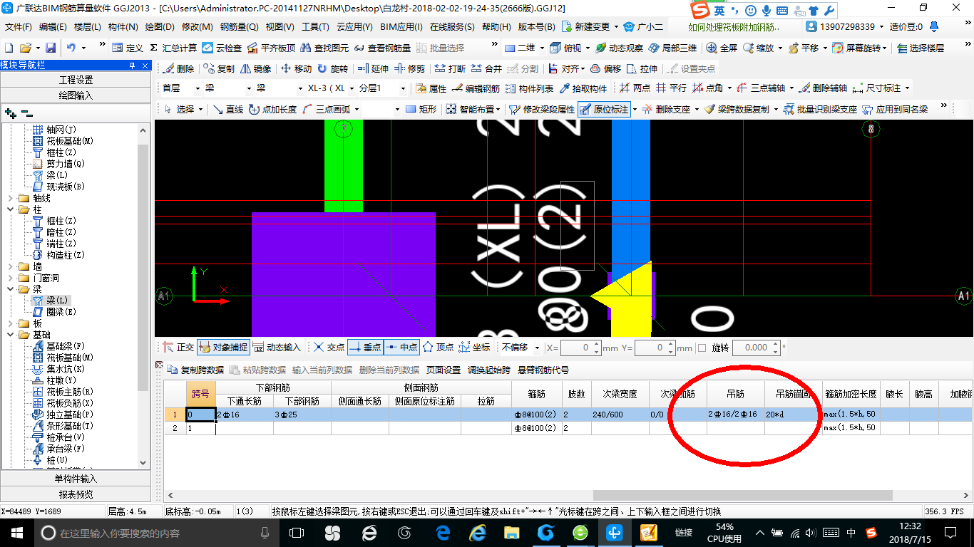
Task: Select 打断 break tool
Action: pyautogui.click(x=450, y=68)
